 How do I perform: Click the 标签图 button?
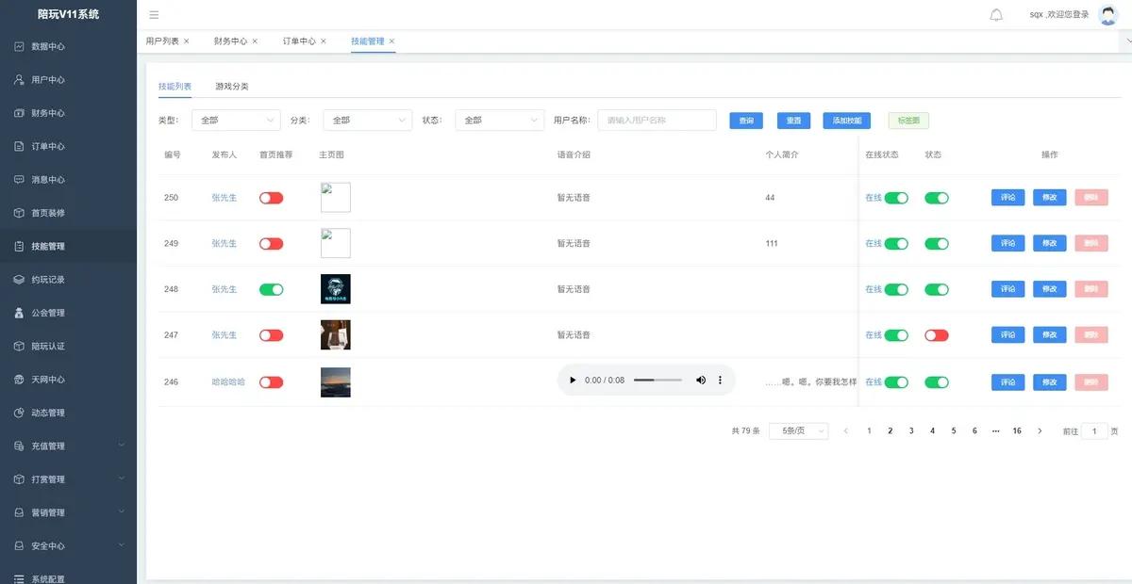pyautogui.click(x=908, y=121)
